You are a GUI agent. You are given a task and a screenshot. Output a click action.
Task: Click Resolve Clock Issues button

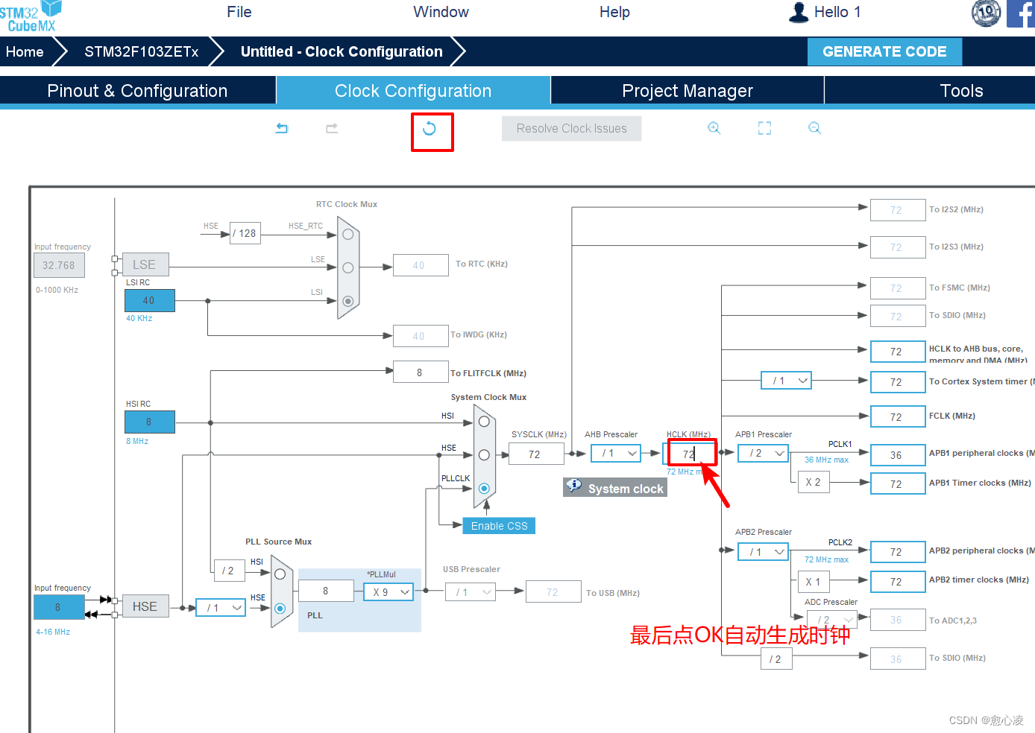(572, 128)
